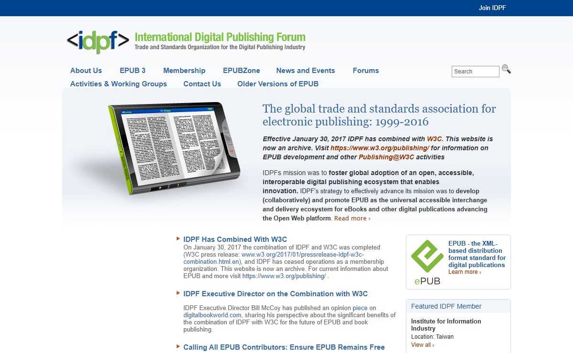Click Read more after the mission text
The image size is (573, 353).
pos(352,218)
